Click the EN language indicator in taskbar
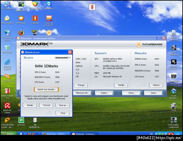This screenshot has height=141, width=183. [151, 134]
